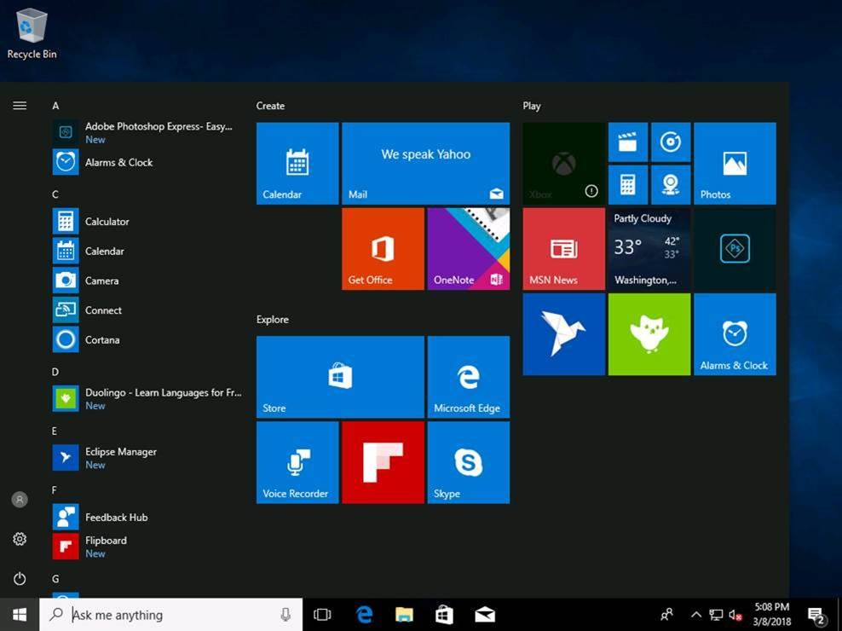Image resolution: width=842 pixels, height=631 pixels.
Task: Open the small Calculator tile
Action: (628, 185)
